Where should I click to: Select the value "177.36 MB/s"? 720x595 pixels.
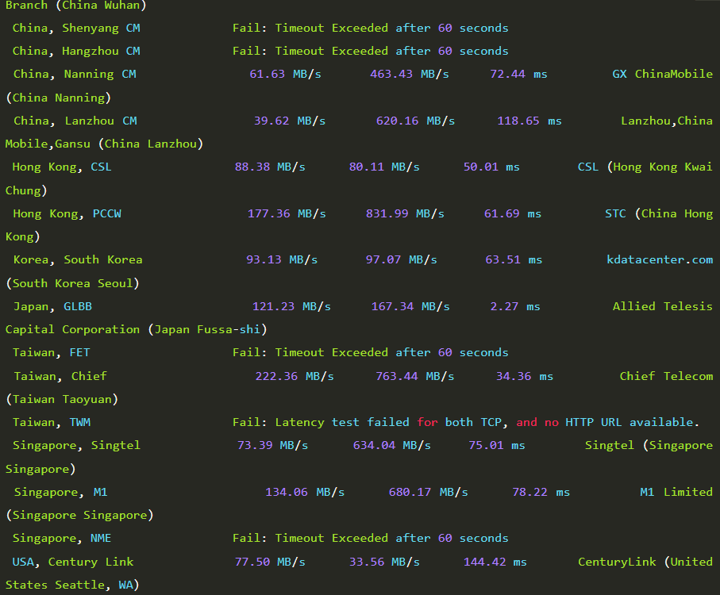click(287, 213)
